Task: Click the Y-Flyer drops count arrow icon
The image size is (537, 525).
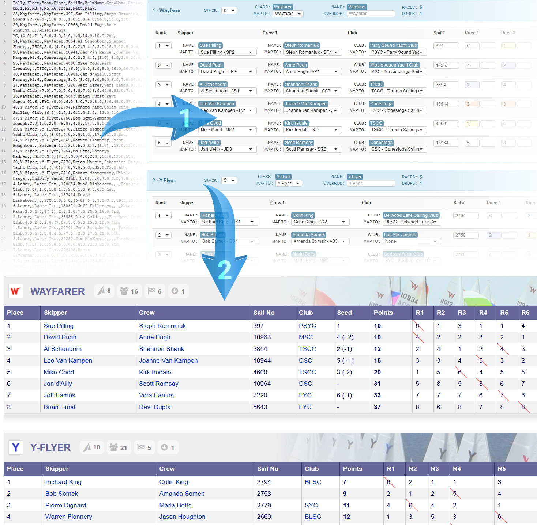Action: (164, 447)
